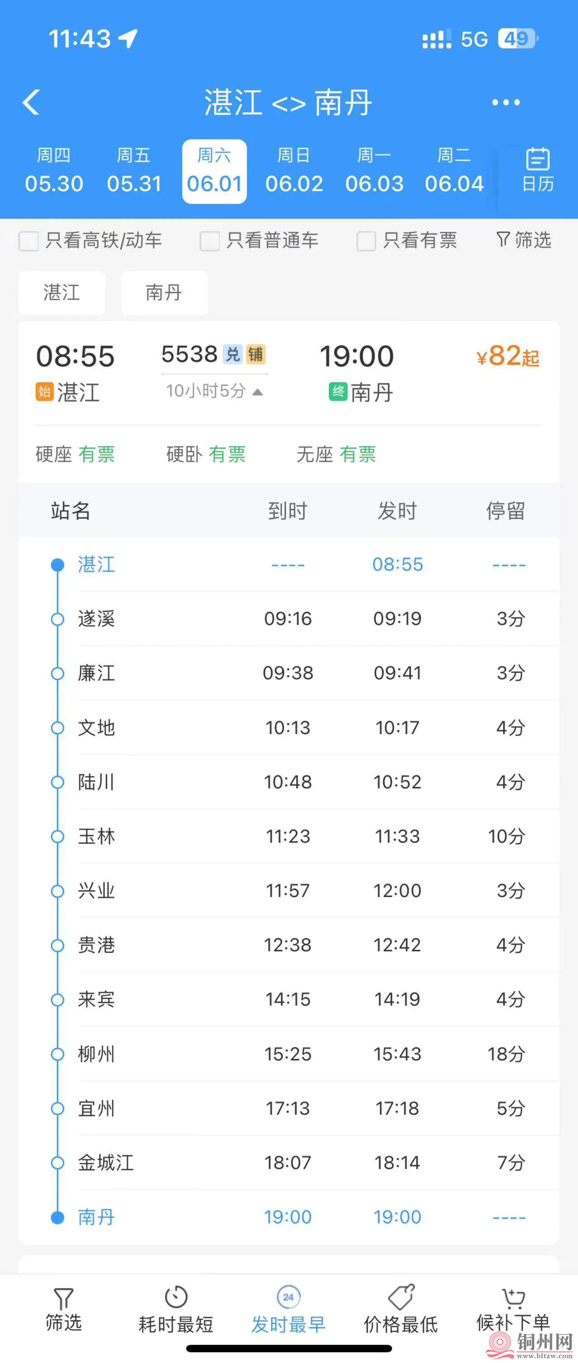Screen dimensions: 578x1363
Task: Select the 周日 06.02 date tab
Action: pyautogui.click(x=294, y=171)
